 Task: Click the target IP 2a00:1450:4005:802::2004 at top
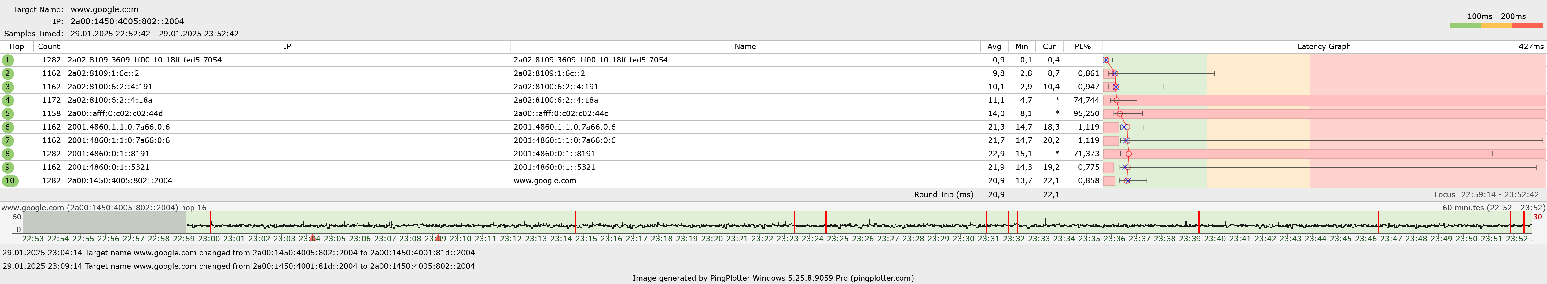pos(127,22)
